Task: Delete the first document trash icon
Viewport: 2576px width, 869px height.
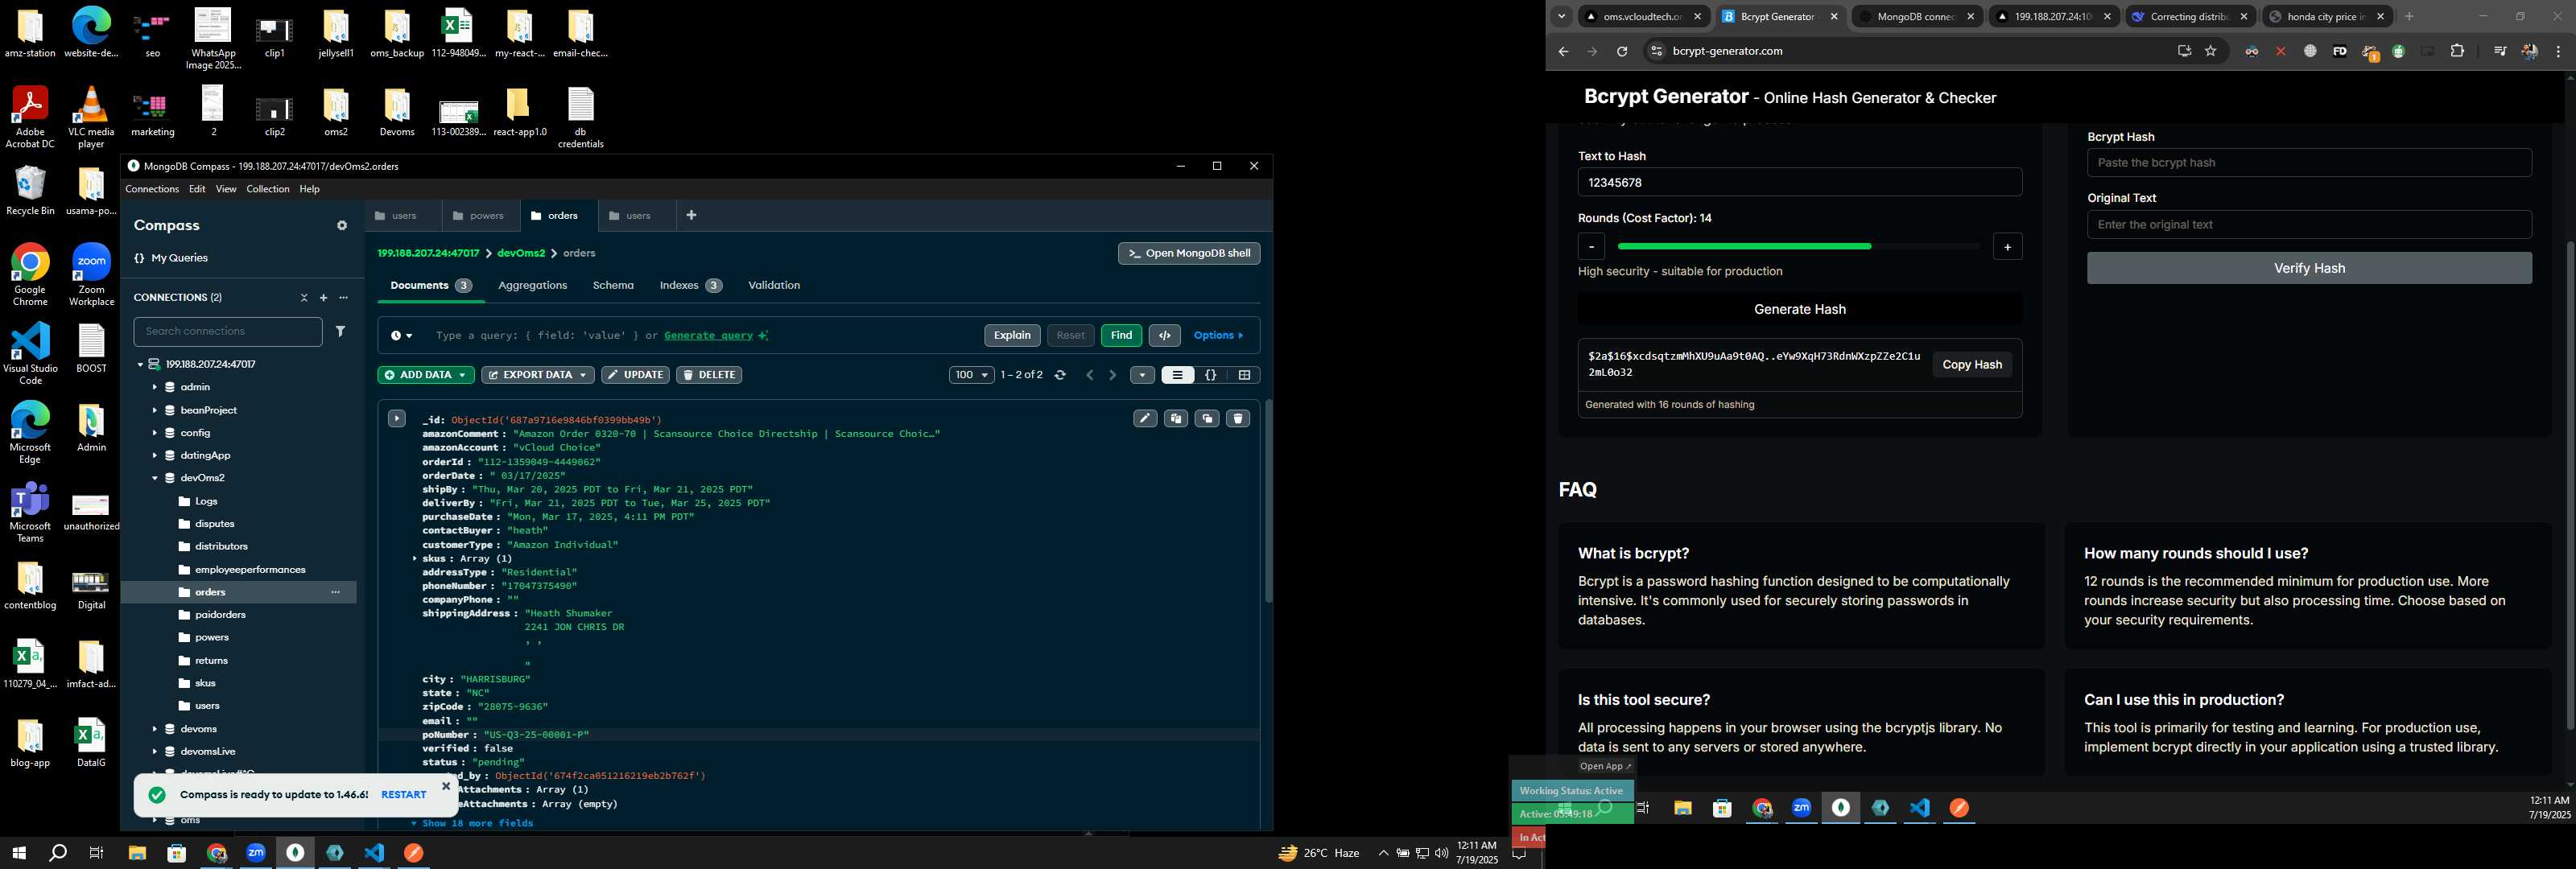Action: point(1238,419)
